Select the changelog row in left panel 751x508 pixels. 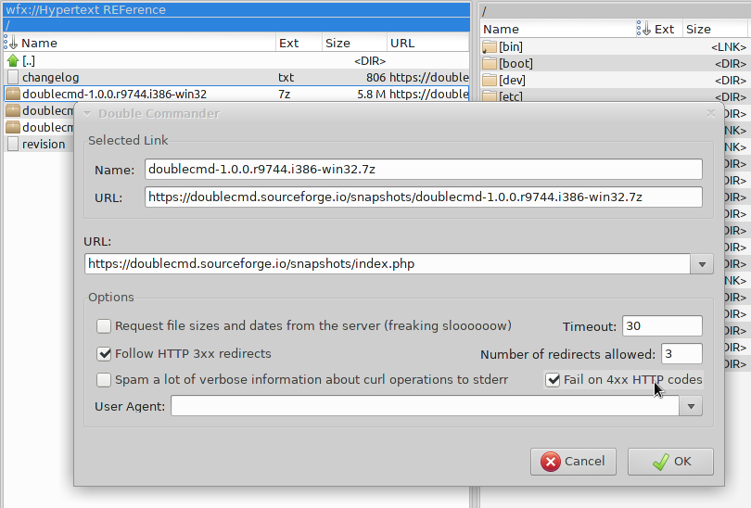(236, 77)
